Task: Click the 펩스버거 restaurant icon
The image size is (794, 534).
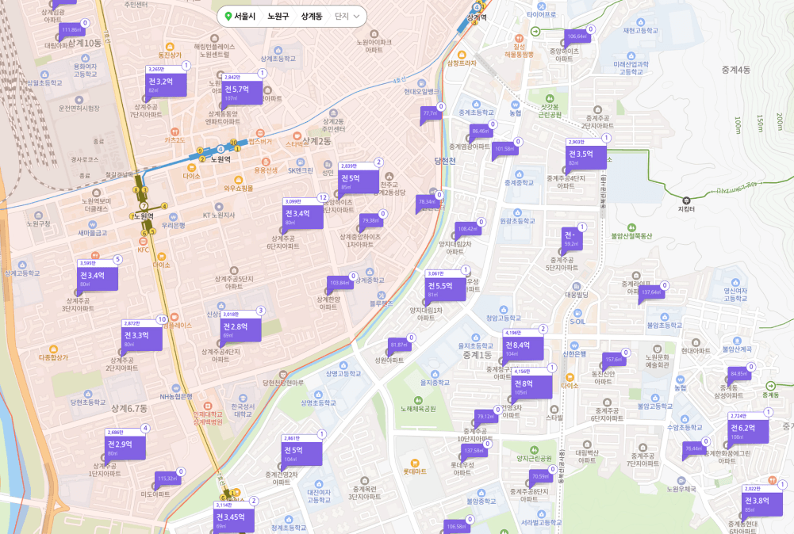Action: (x=259, y=132)
